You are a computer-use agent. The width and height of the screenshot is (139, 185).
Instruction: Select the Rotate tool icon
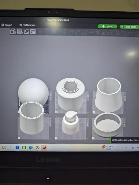(71, 33)
